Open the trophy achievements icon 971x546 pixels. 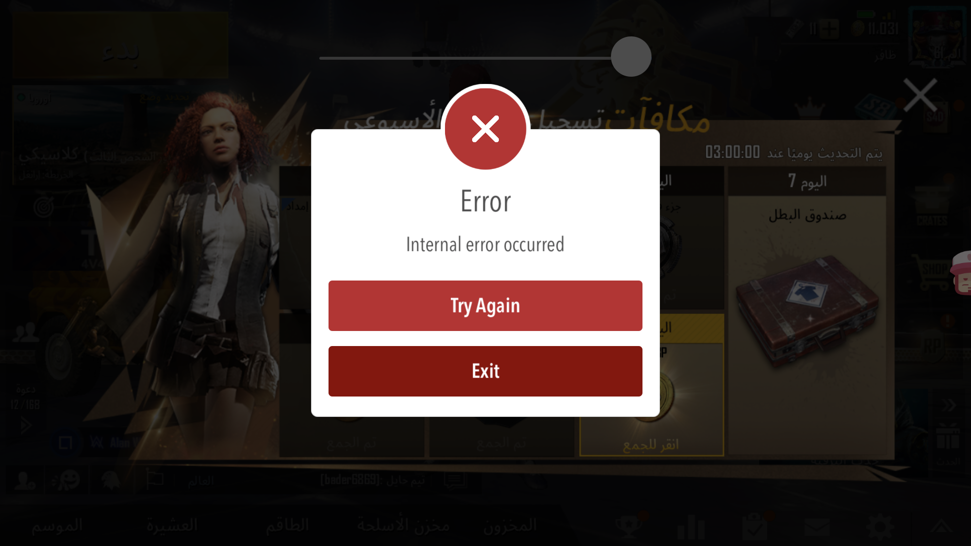[x=628, y=527]
